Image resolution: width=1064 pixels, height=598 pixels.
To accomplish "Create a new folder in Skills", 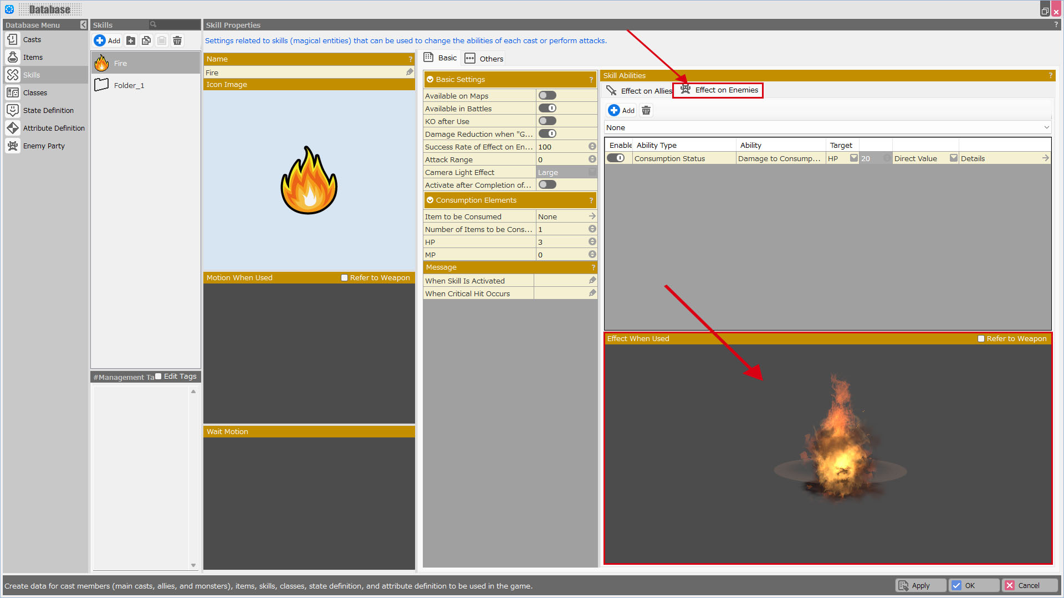I will point(131,40).
